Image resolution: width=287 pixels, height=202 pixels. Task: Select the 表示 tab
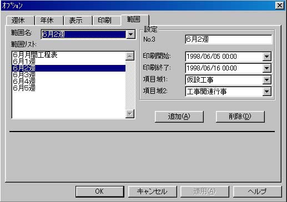coord(78,20)
